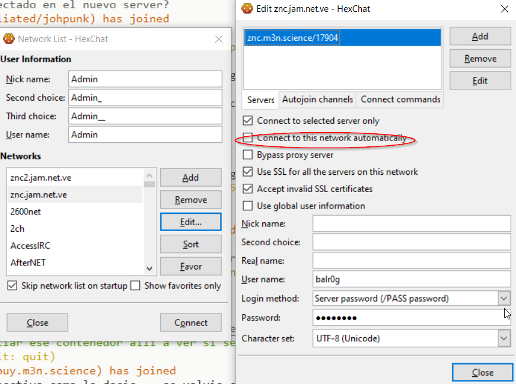Screen dimensions: 516x384
Task: Close the Network List window with X
Action: coord(219,39)
